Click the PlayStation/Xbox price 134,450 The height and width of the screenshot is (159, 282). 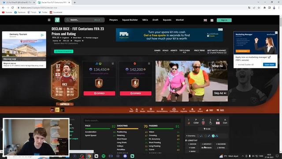pyautogui.click(x=99, y=69)
